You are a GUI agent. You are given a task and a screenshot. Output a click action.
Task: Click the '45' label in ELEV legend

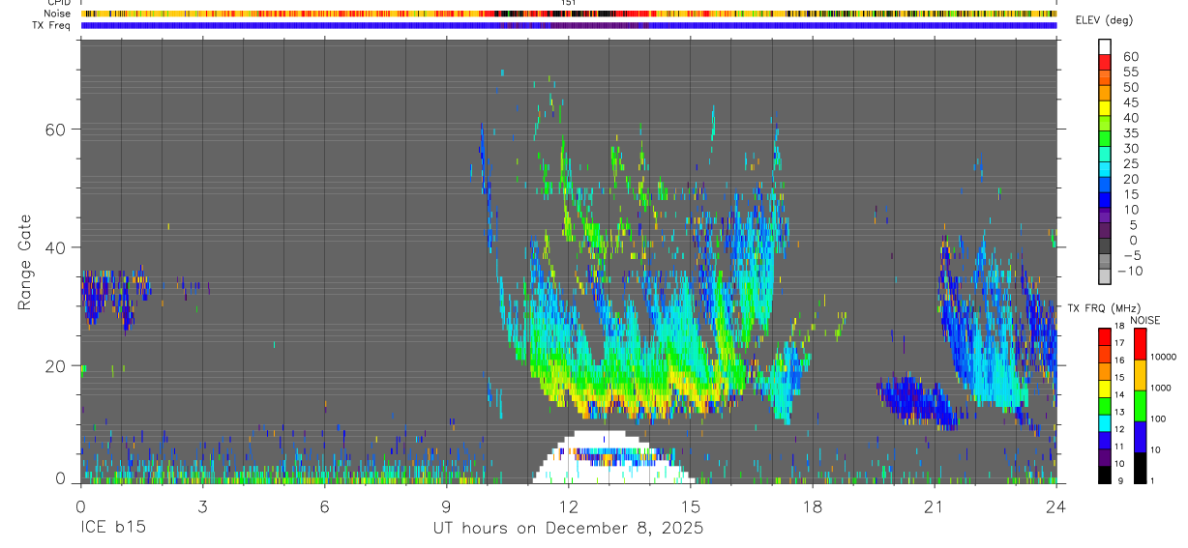tap(1131, 102)
